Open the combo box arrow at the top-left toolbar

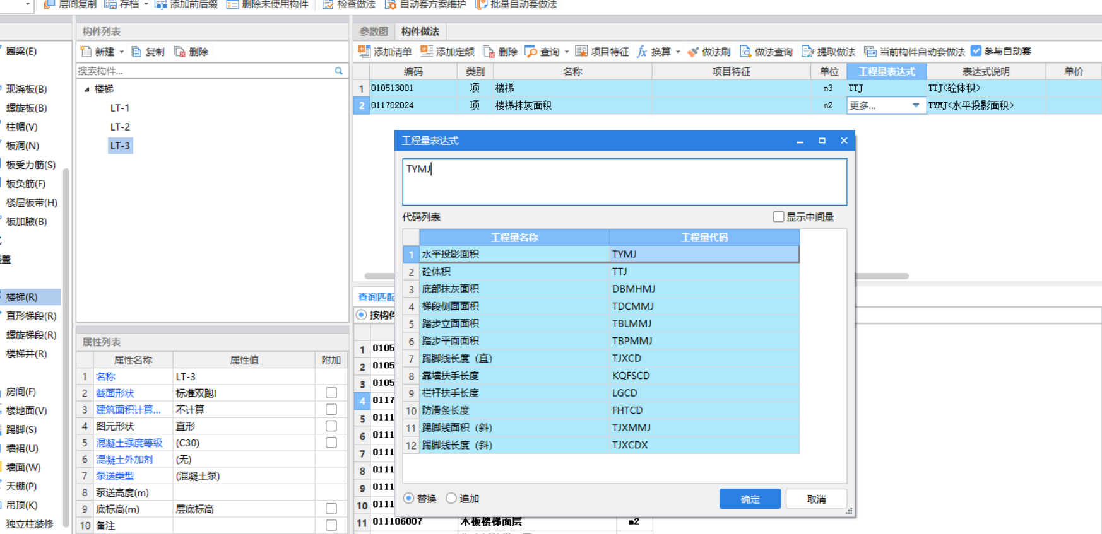tap(27, 4)
